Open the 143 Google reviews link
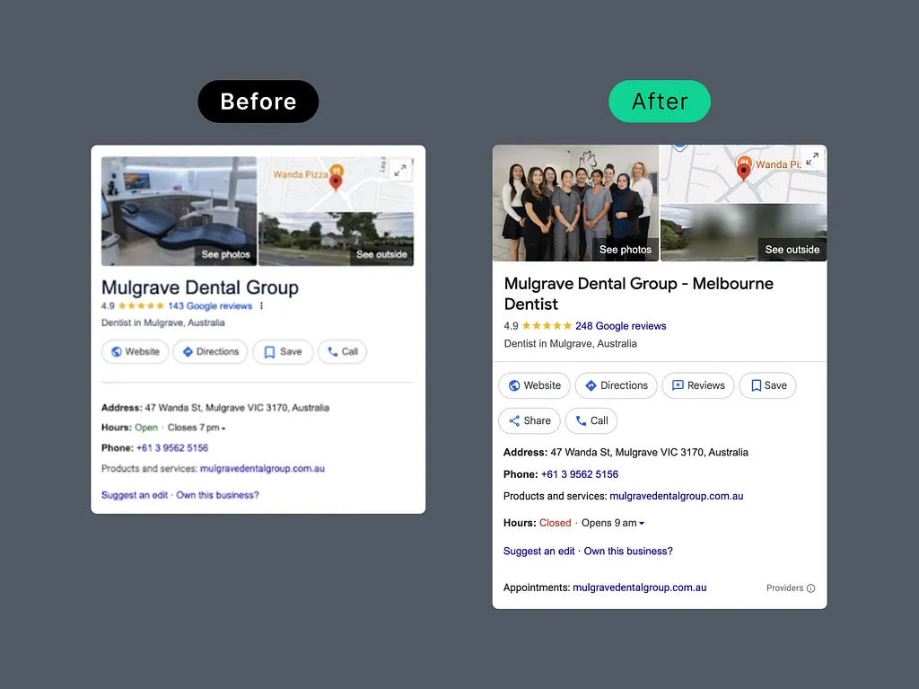Viewport: 919px width, 689px height. (x=209, y=306)
